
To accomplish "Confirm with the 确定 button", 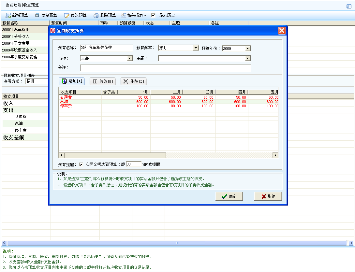I will (229, 196).
